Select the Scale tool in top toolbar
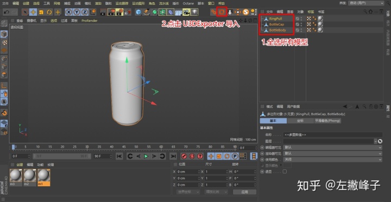Screen dimensions: 391x202 tap(41, 12)
